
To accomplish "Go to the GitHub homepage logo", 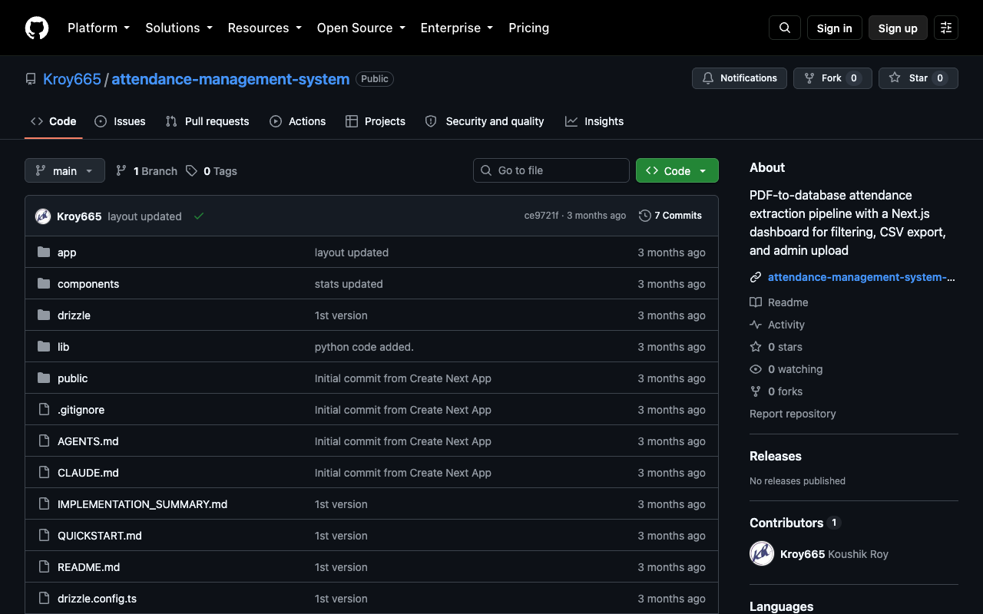I will [x=37, y=28].
